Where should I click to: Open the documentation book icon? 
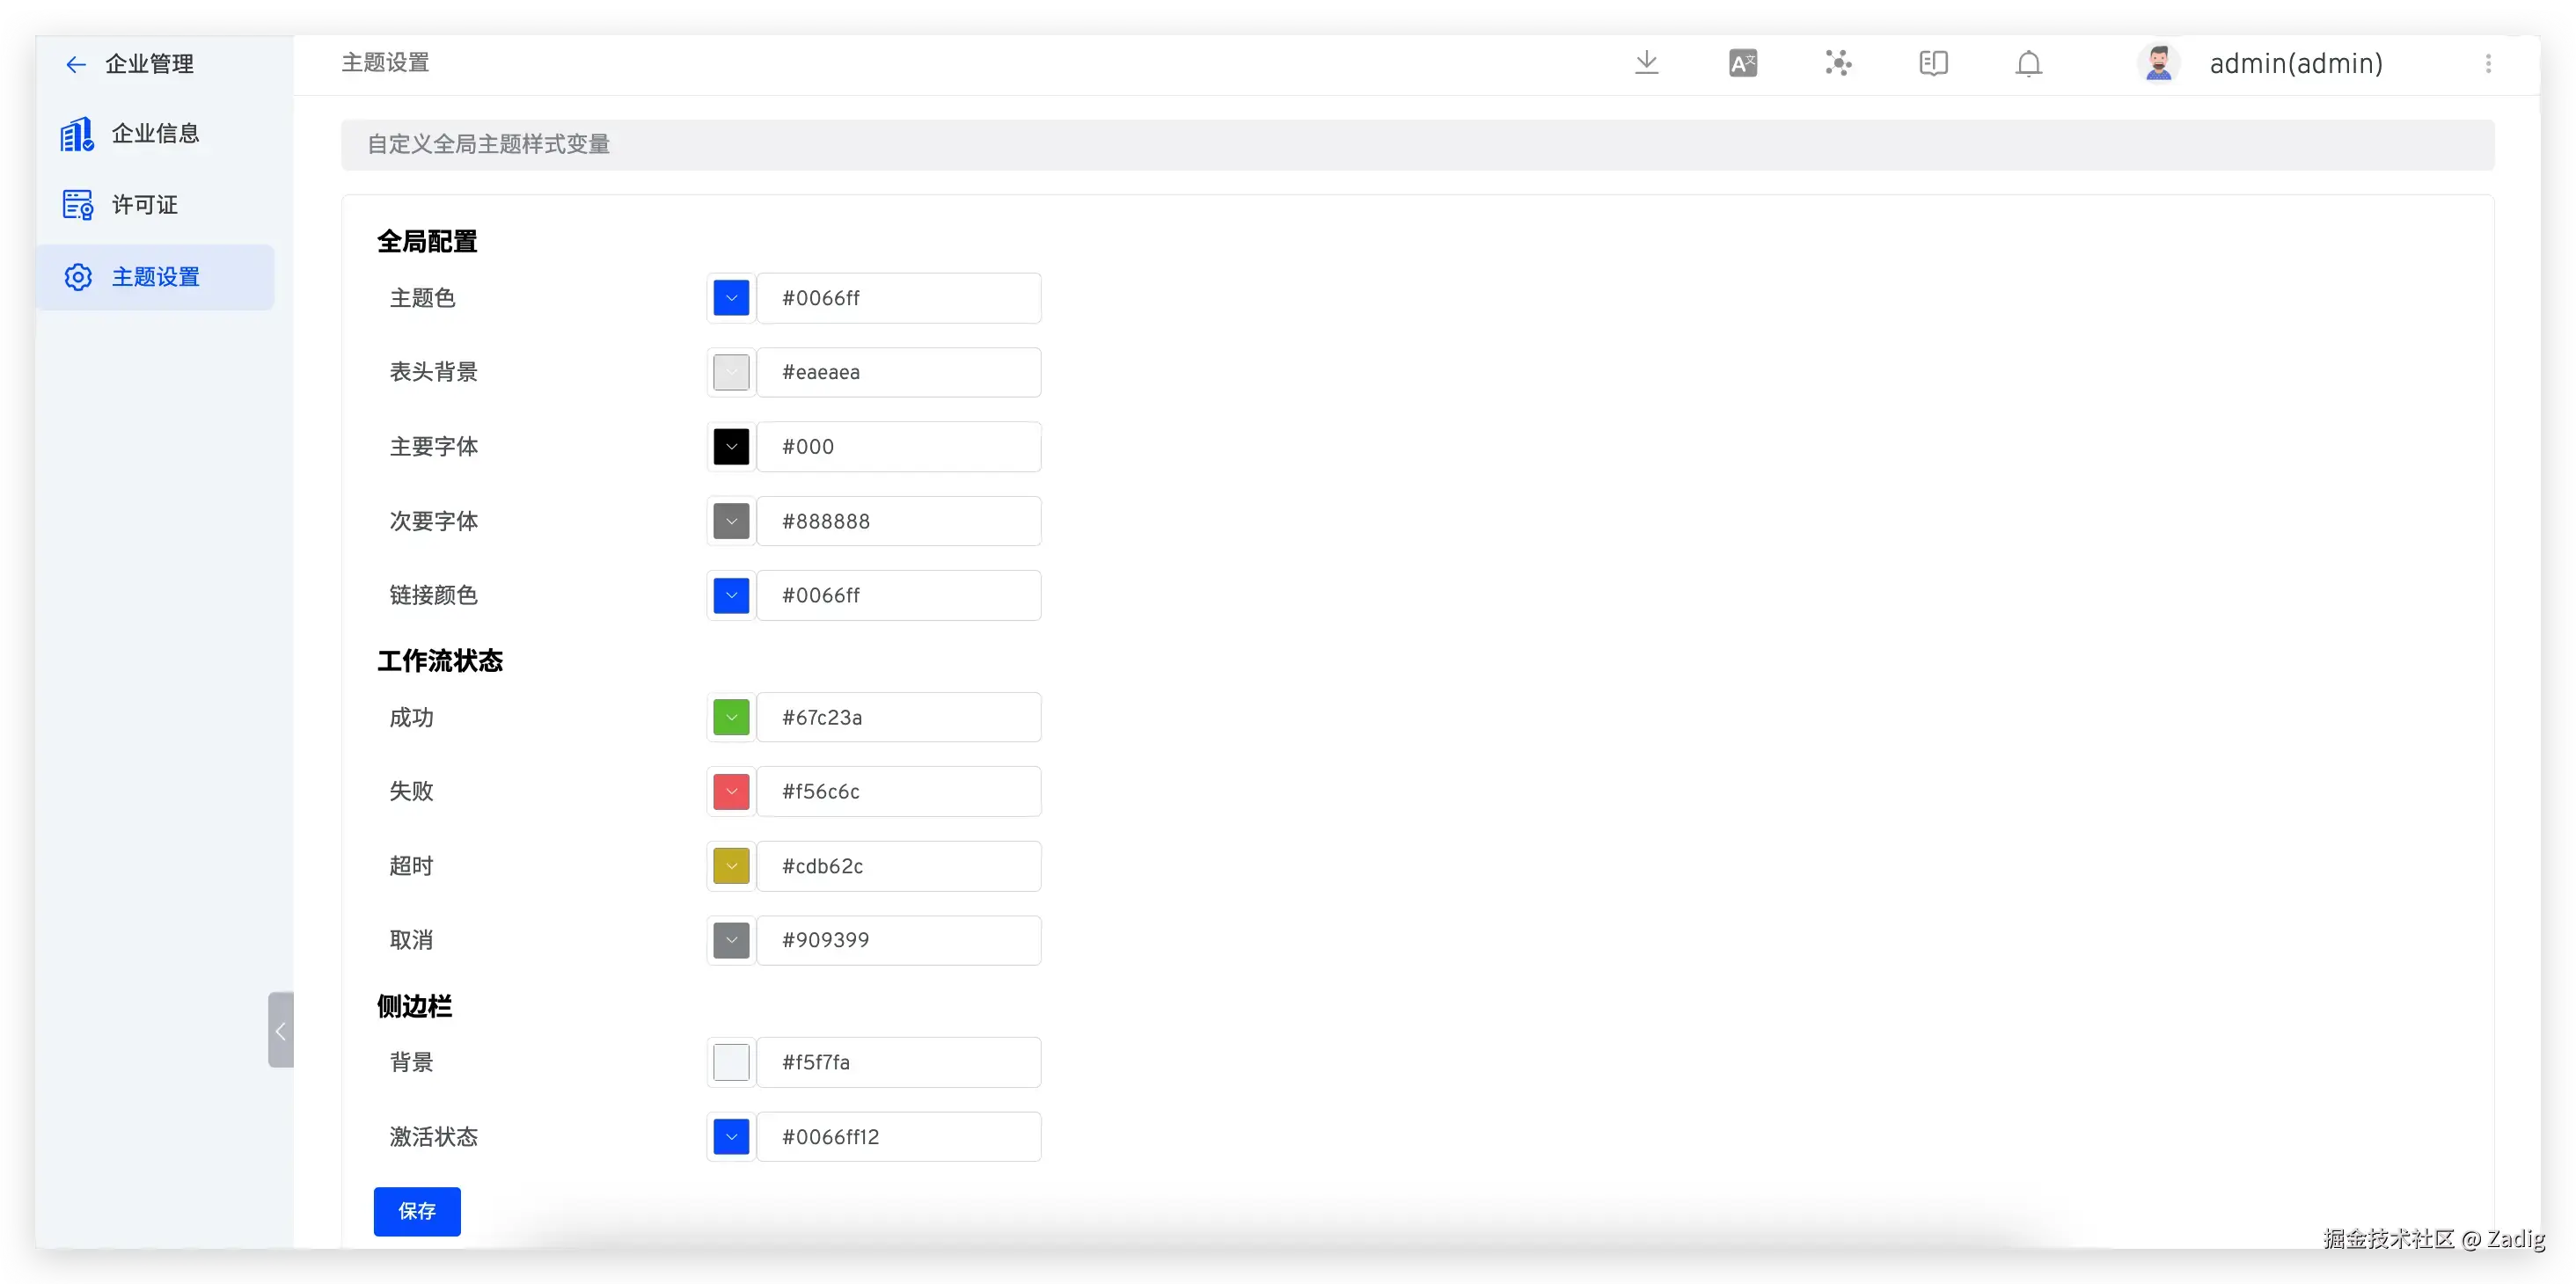pyautogui.click(x=1933, y=63)
